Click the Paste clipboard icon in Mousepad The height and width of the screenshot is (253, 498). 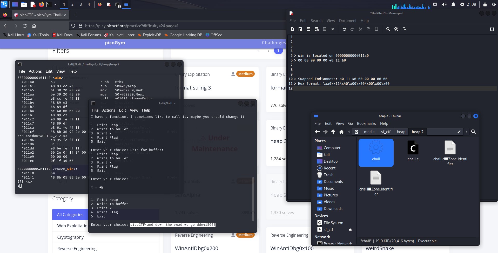(x=376, y=29)
